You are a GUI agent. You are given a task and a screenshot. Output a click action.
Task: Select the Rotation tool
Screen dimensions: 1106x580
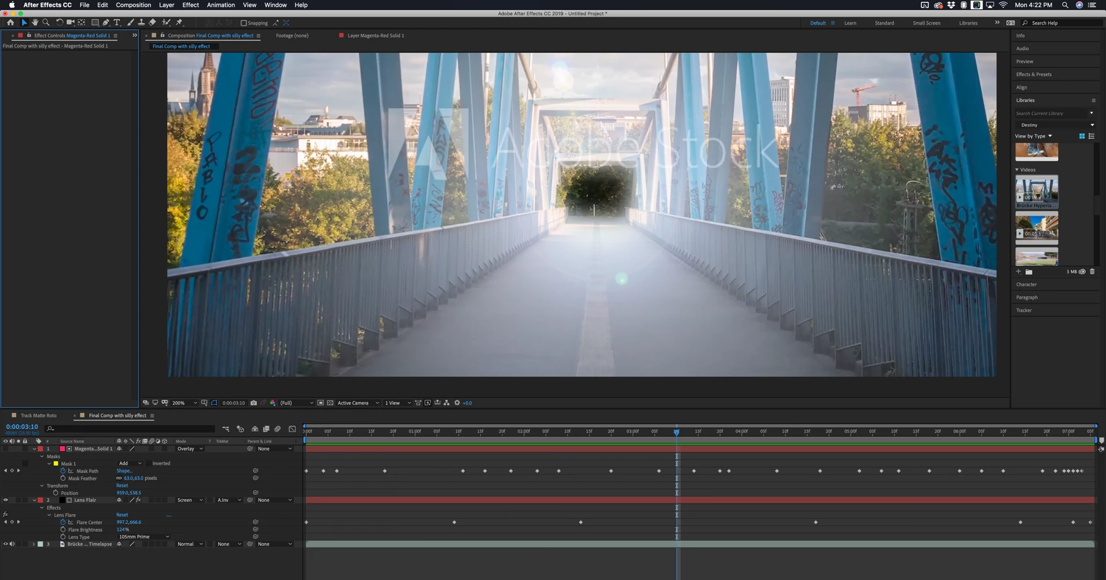pos(59,22)
